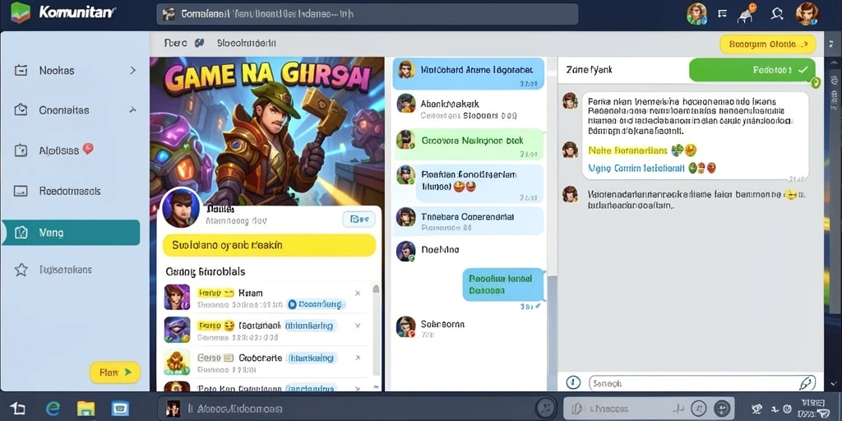Open the profile avatar at top right
Image resolution: width=842 pixels, height=421 pixels.
[807, 13]
